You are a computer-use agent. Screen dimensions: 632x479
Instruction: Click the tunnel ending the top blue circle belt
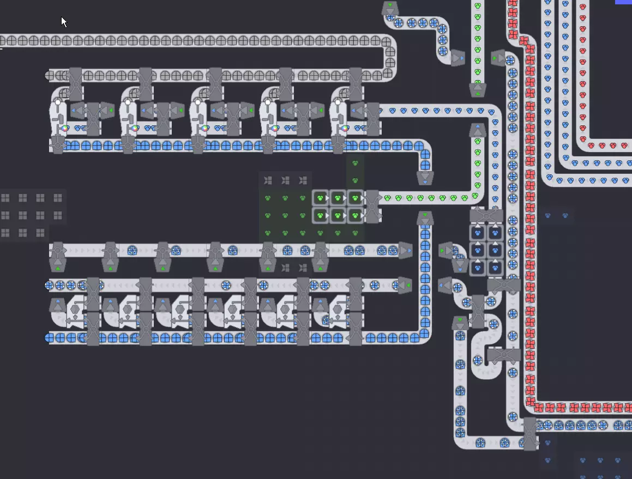(458, 58)
